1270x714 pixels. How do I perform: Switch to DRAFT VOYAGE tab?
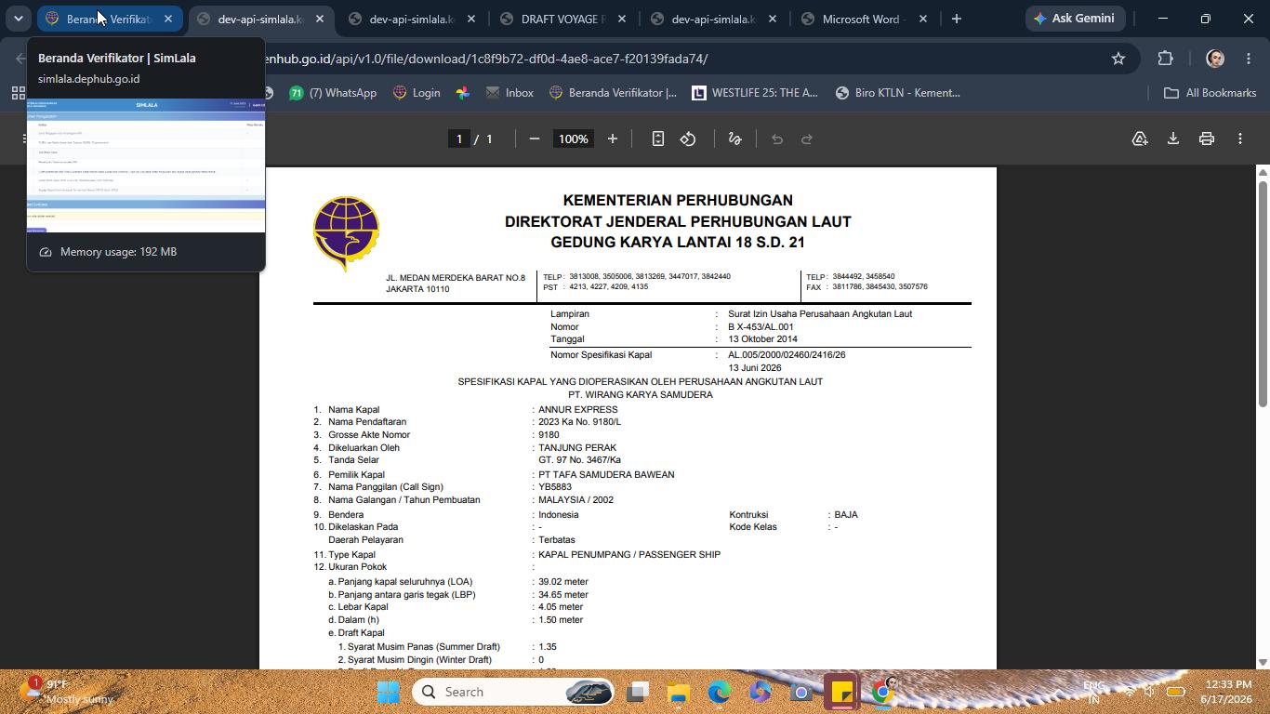562,19
